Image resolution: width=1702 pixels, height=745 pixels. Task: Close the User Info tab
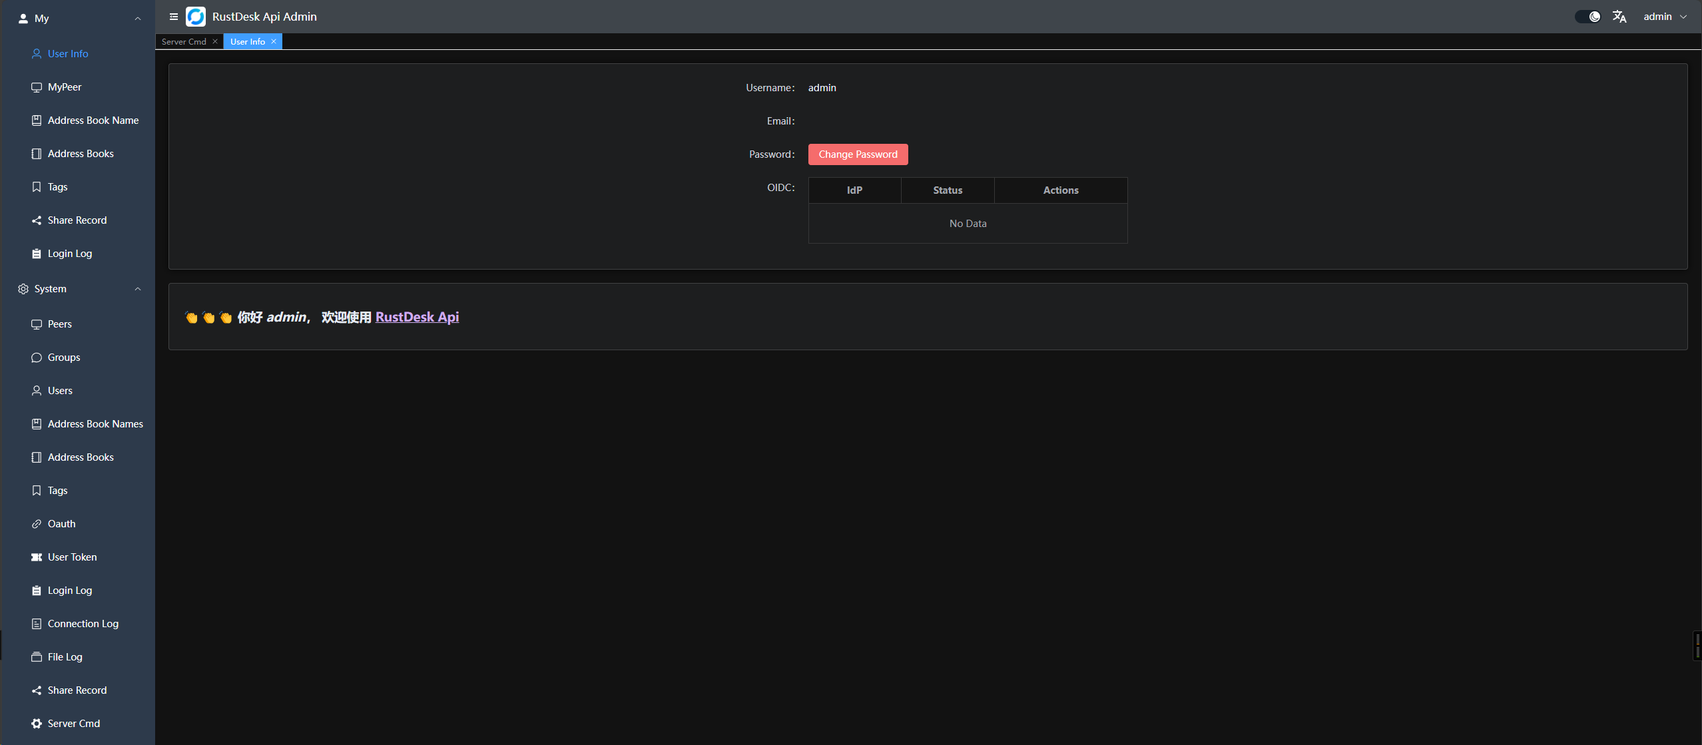pos(273,41)
